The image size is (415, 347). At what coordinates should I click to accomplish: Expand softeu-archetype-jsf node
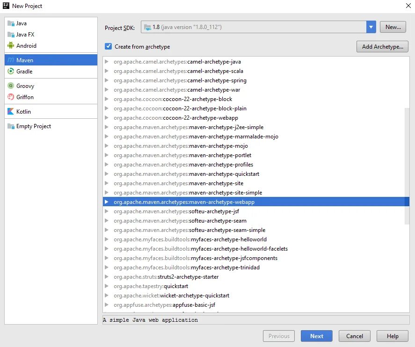(x=106, y=211)
